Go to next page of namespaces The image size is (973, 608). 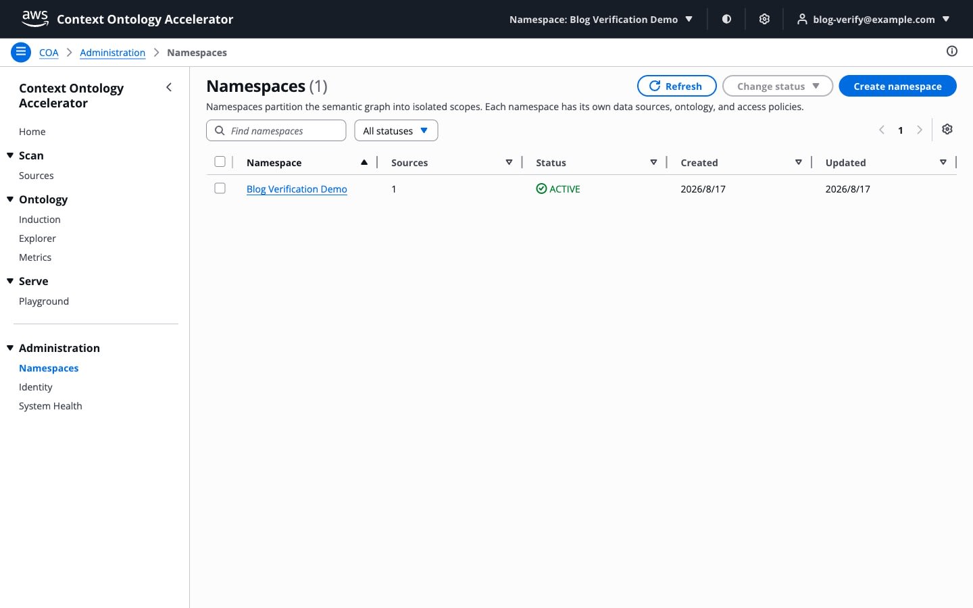[x=920, y=130]
